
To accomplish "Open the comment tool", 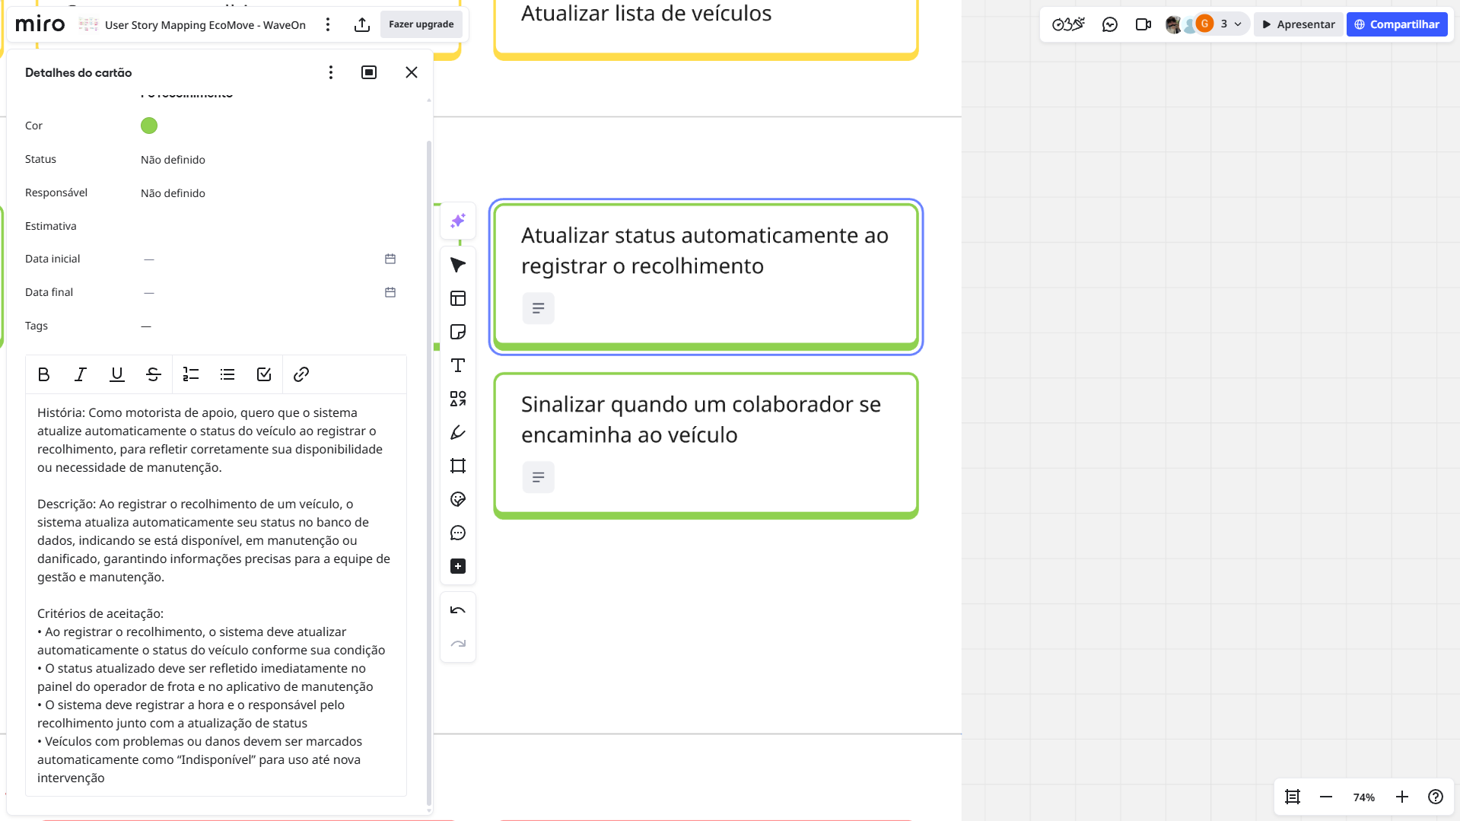I will (x=457, y=533).
